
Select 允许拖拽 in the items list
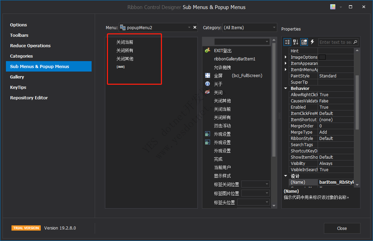(x=222, y=67)
